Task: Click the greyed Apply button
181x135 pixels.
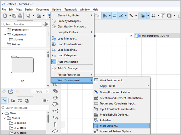Action: [39, 91]
